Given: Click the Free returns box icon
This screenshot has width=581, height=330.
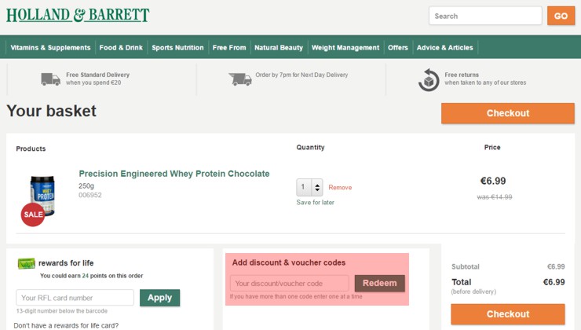Looking at the screenshot, I should point(429,79).
